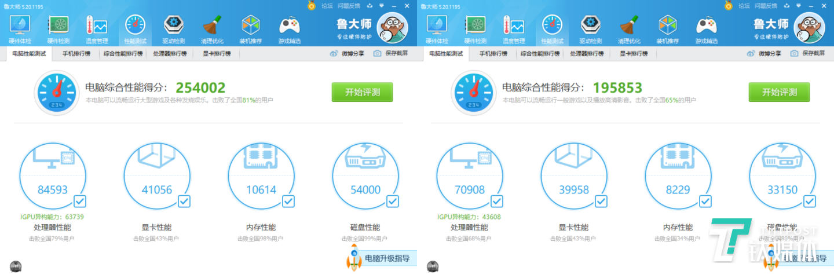Click the 击败全国98%用户 text

(x=261, y=238)
